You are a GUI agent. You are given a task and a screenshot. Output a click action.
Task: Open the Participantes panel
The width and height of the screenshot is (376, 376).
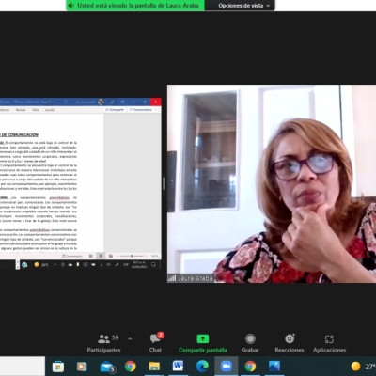click(x=103, y=343)
